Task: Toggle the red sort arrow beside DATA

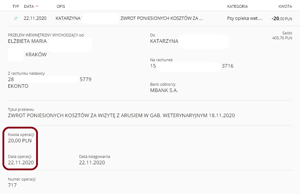Action: coord(37,6)
